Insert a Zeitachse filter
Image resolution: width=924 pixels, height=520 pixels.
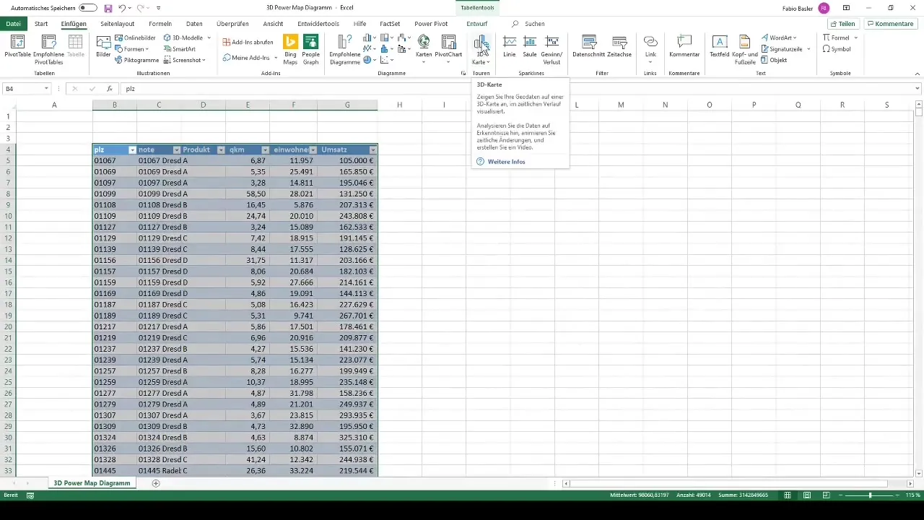[619, 47]
